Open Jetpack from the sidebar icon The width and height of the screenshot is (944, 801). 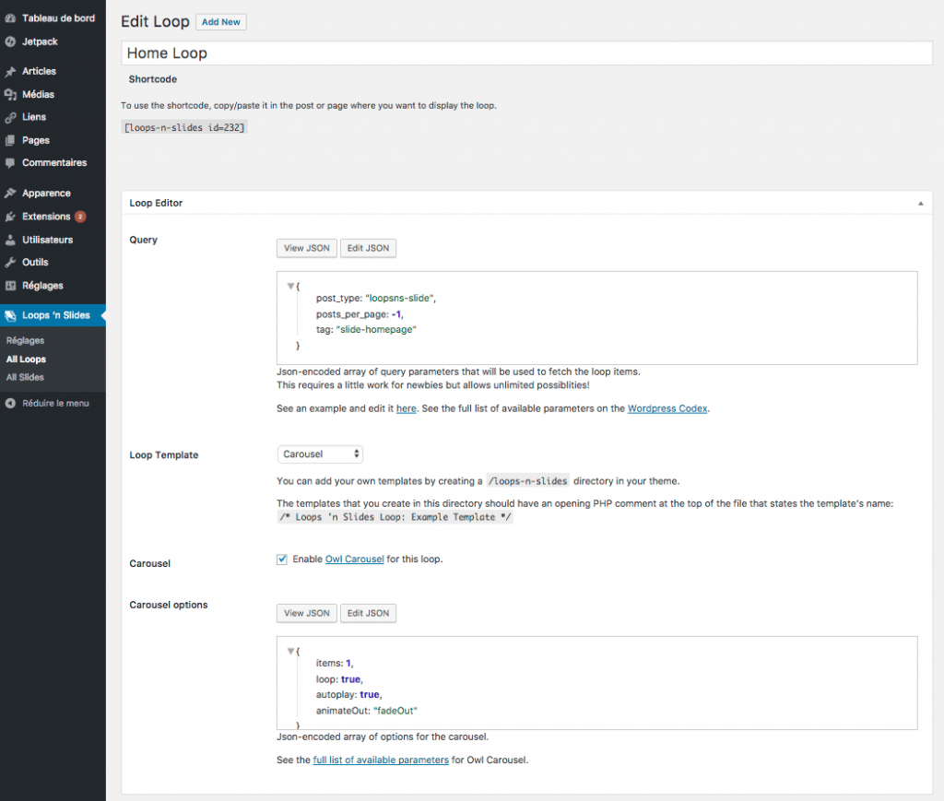(10, 41)
